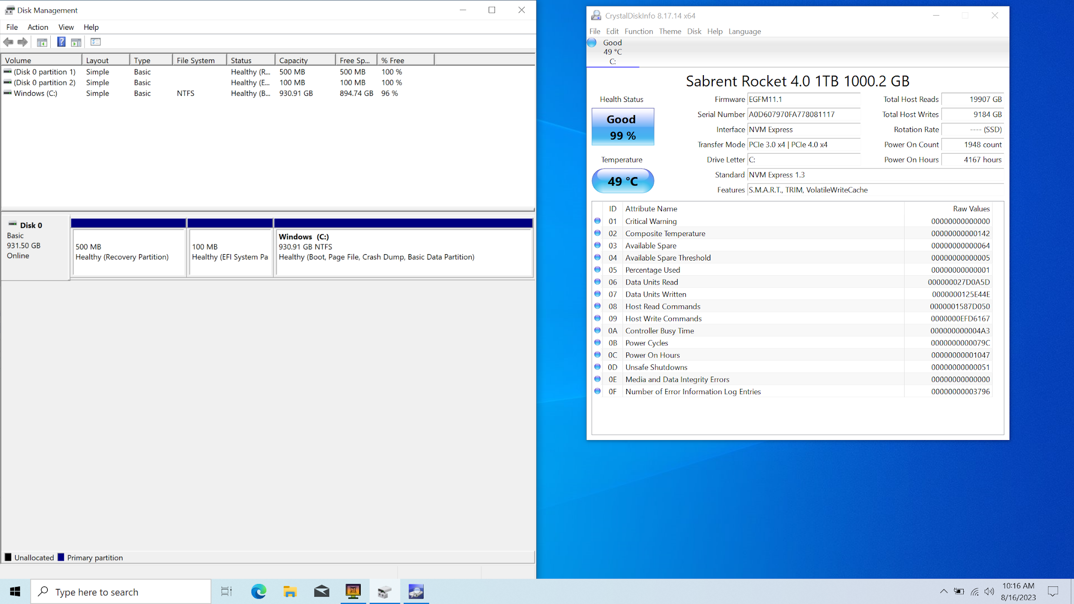
Task: Click the 49 °C temperature button
Action: point(622,181)
